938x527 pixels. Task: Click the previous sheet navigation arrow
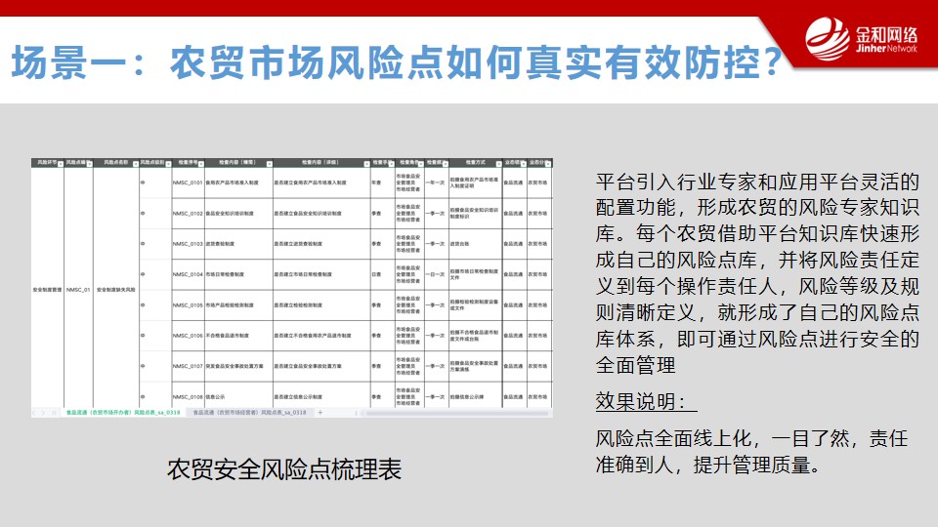[35, 412]
